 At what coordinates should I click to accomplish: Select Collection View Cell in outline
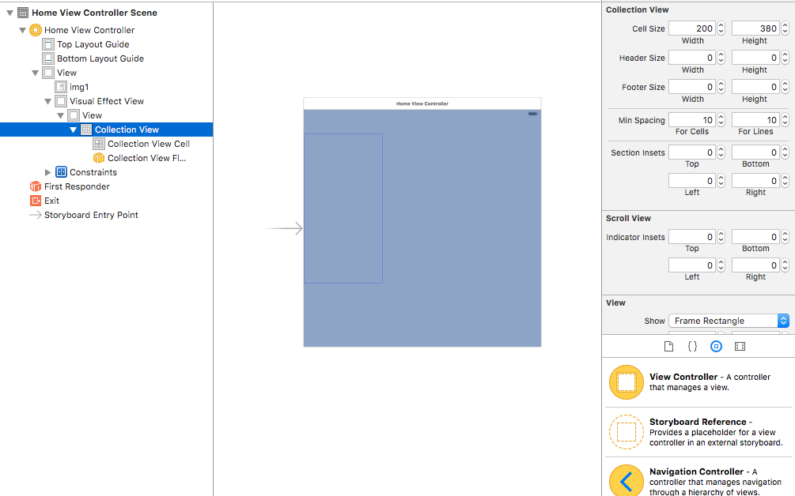click(148, 144)
